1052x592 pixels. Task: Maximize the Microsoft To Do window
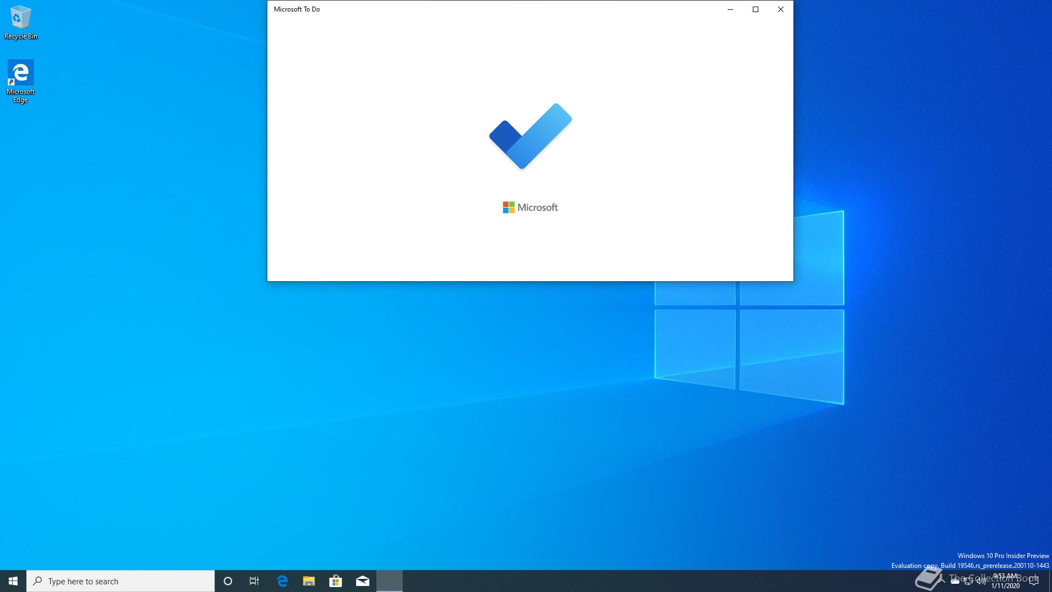[x=756, y=9]
